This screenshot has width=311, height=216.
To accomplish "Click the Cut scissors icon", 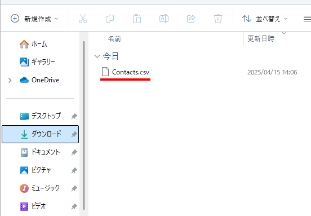I will (83, 19).
